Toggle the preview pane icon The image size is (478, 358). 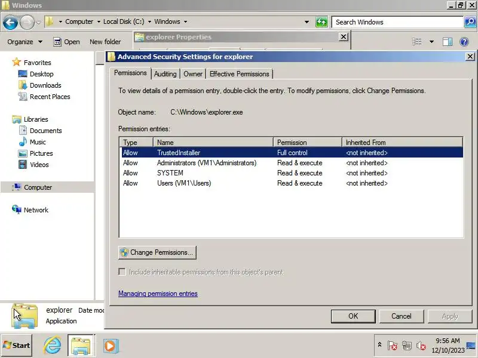(x=447, y=42)
